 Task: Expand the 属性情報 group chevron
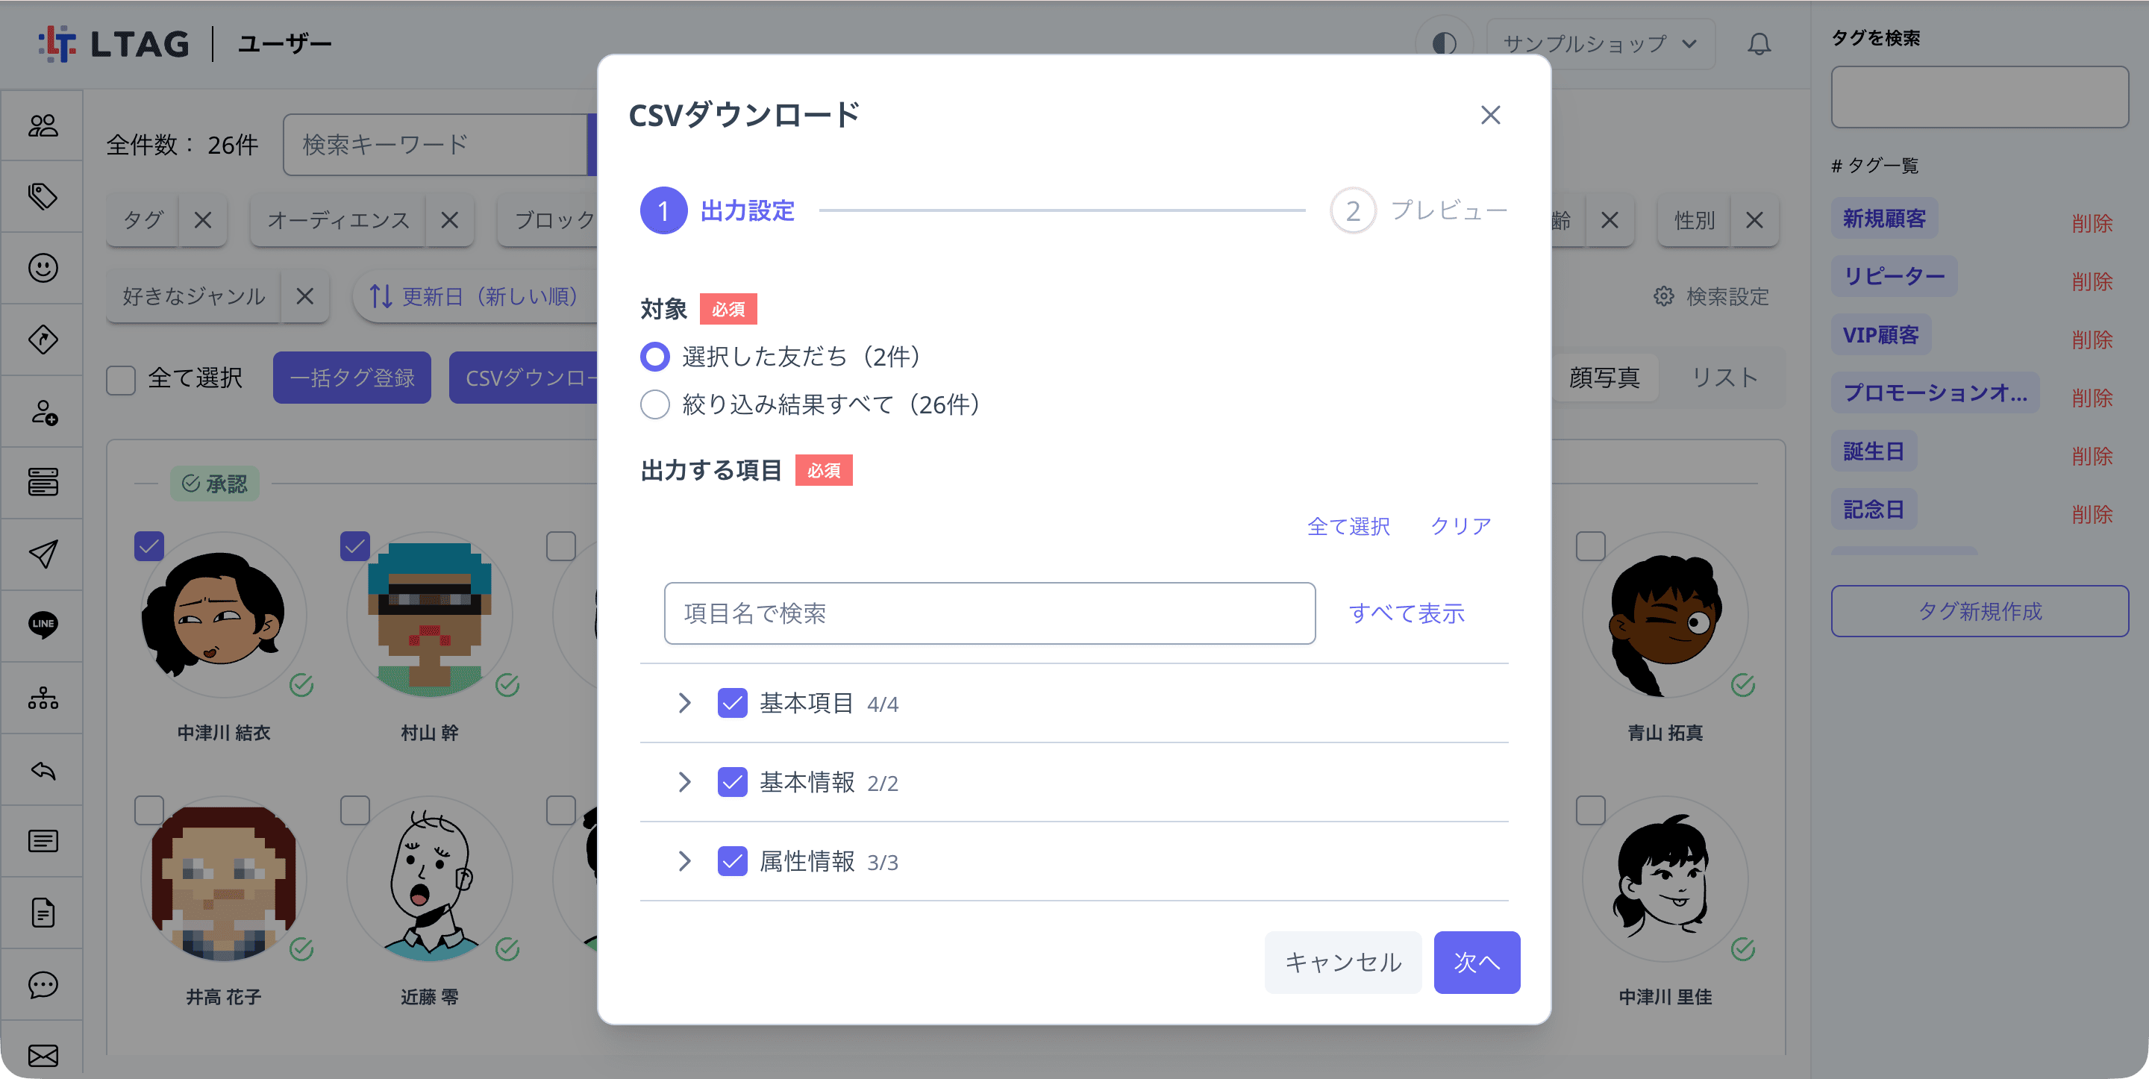point(685,860)
